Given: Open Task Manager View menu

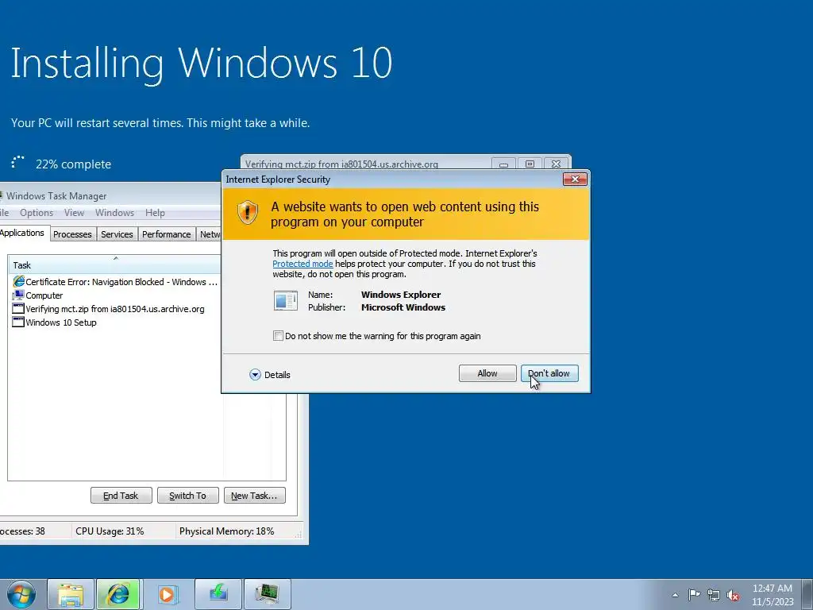Looking at the screenshot, I should coord(74,213).
